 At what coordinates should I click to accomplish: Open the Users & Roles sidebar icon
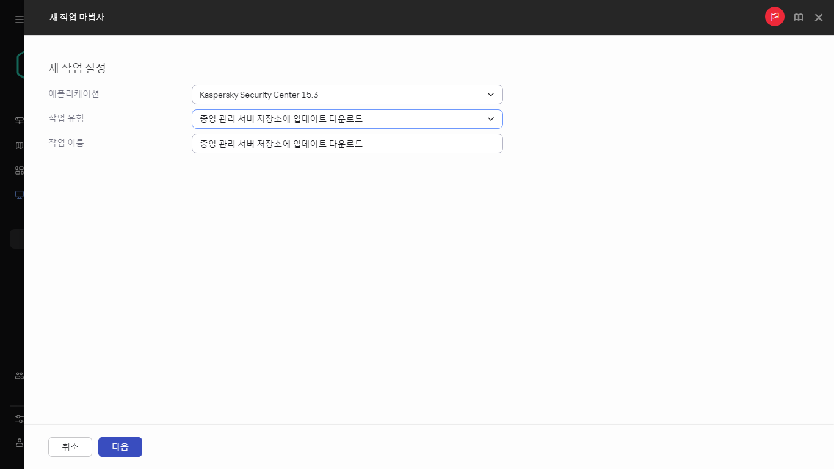point(18,375)
